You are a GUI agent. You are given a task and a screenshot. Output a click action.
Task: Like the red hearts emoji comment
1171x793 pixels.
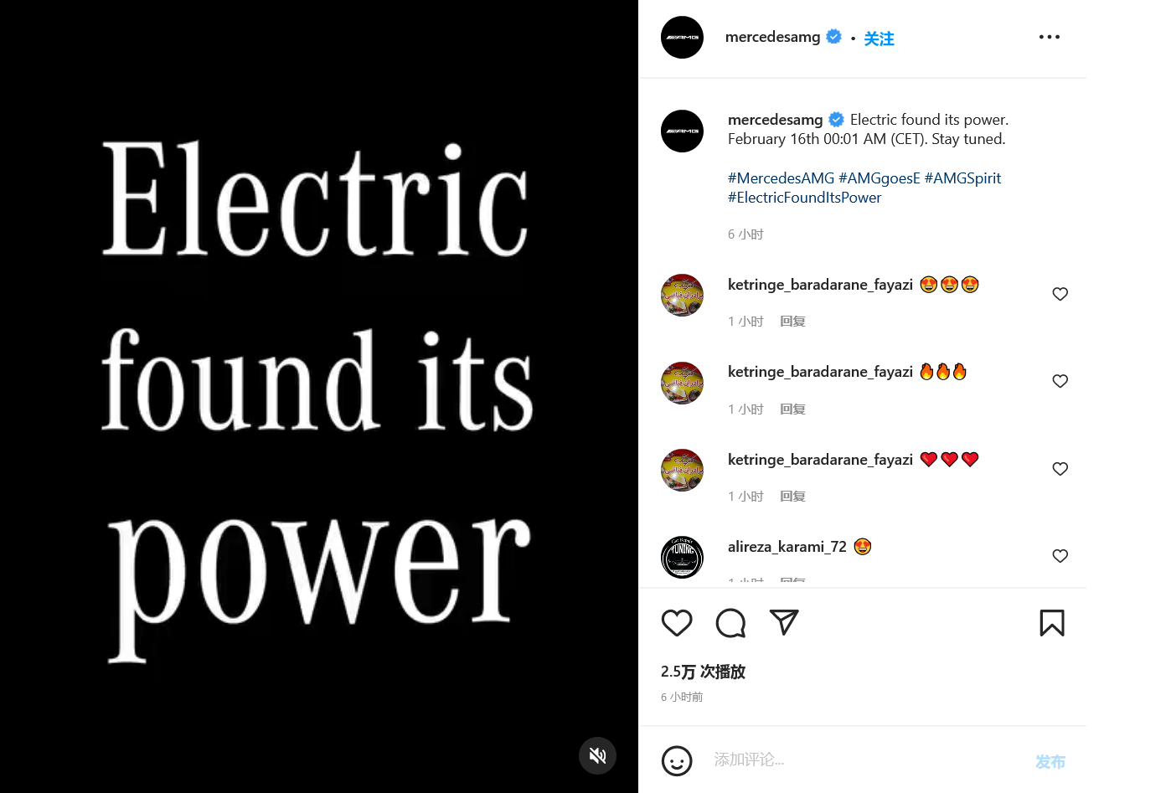tap(1060, 469)
